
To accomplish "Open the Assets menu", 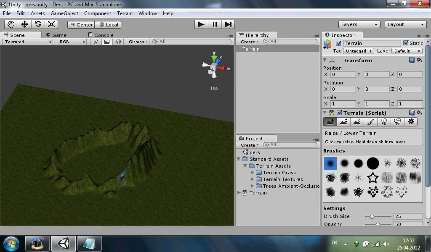I will [x=37, y=13].
